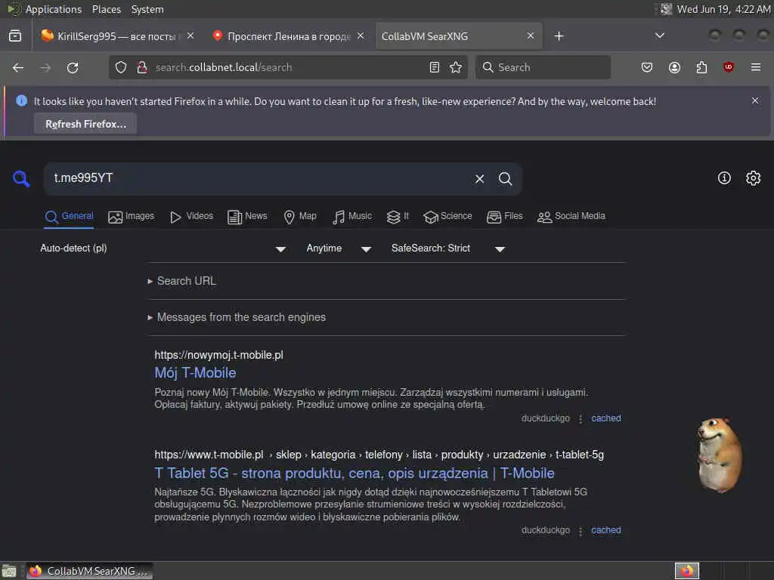Click the show desktop icon in taskbar
The height and width of the screenshot is (580, 774).
pyautogui.click(x=9, y=571)
